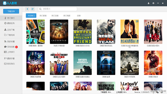This screenshot has height=94, width=167.
Task: Click the red notification badge on 系统消息
Action: coord(16,47)
